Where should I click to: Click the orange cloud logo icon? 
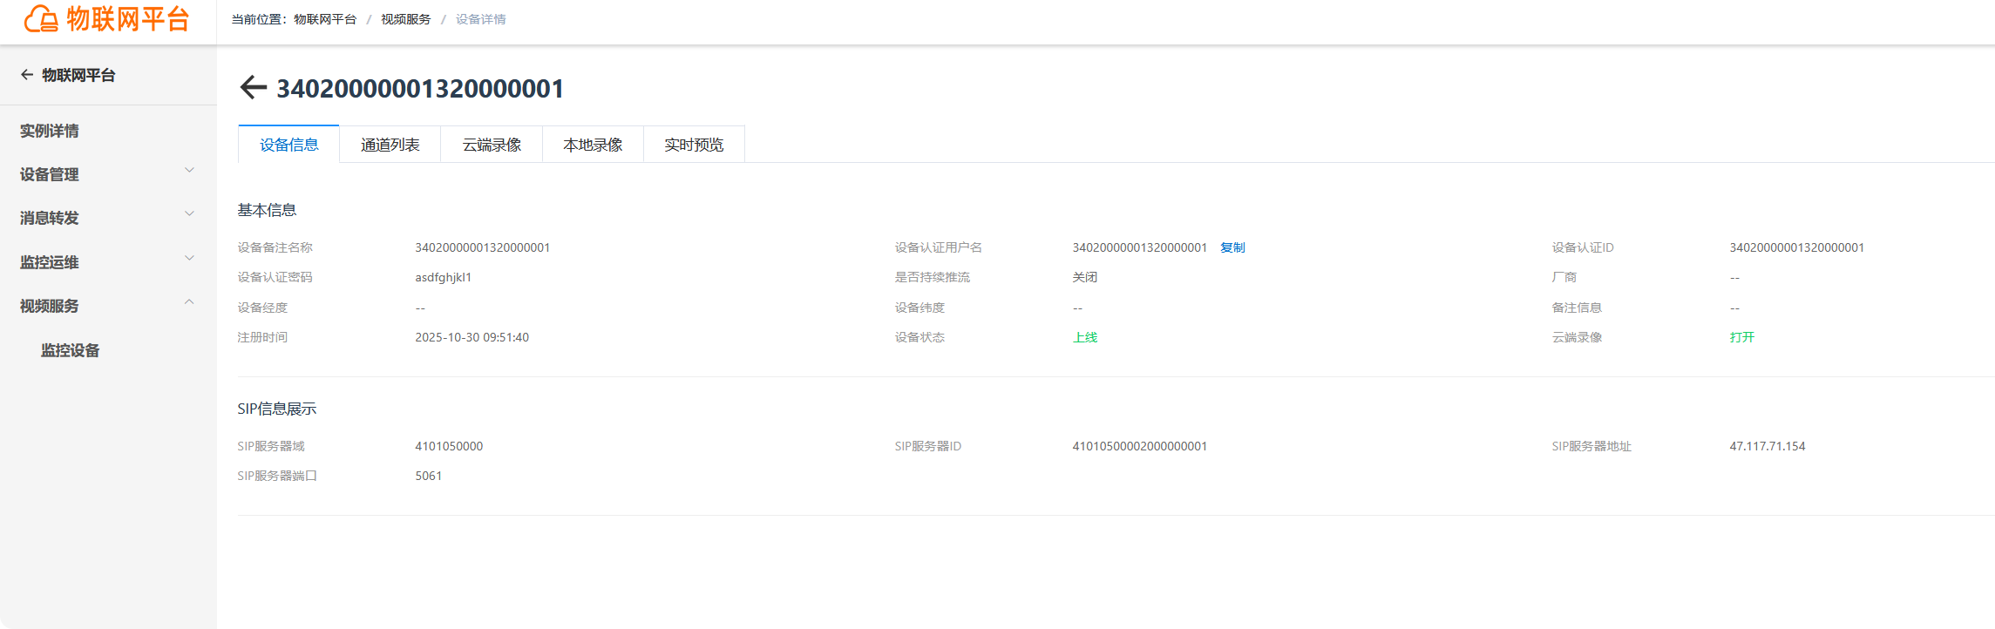tap(41, 18)
